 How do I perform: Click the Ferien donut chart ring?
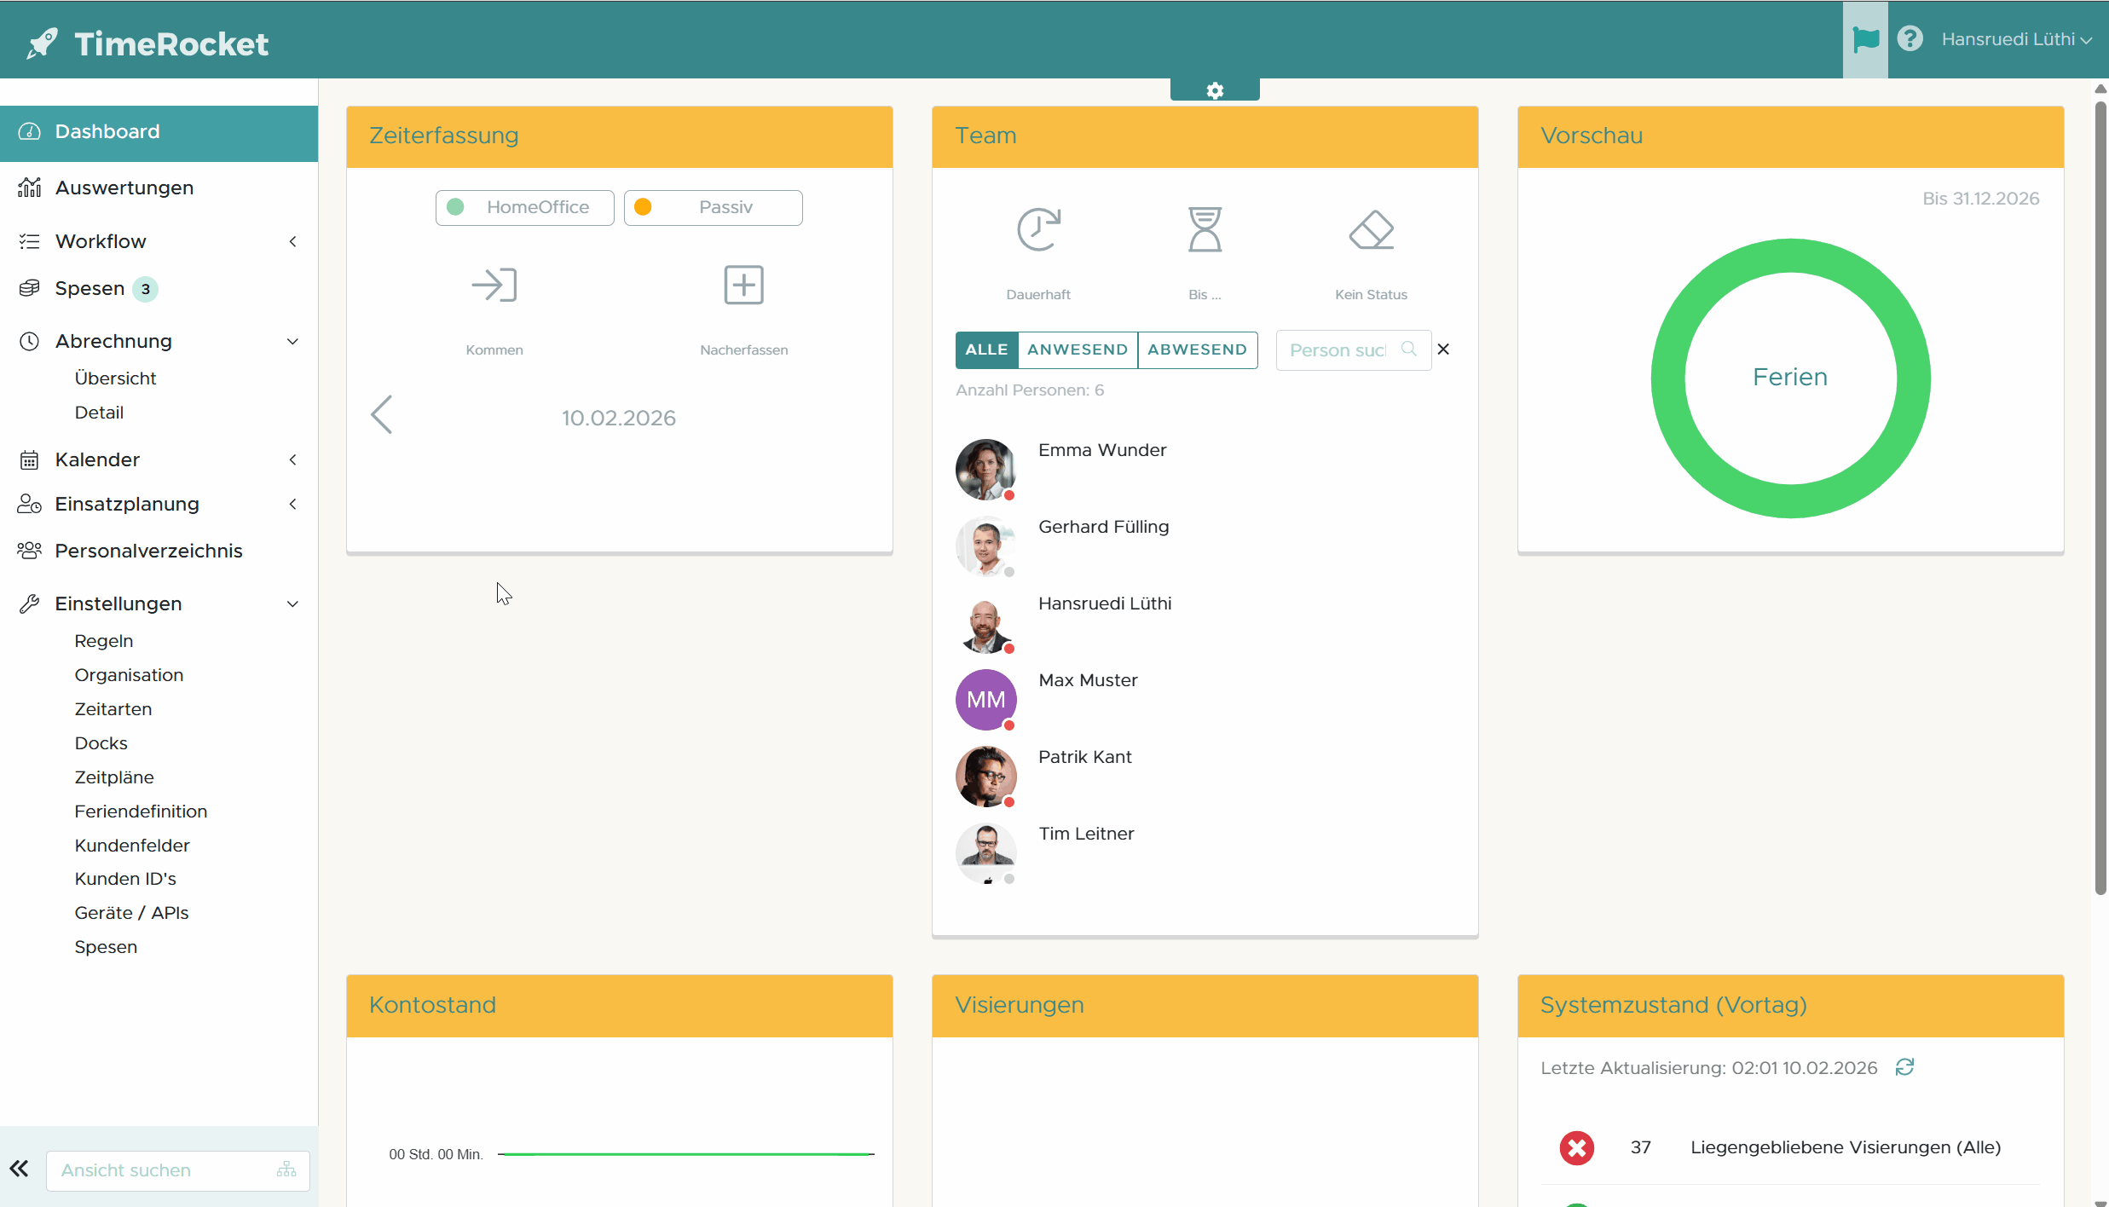pos(1790,256)
